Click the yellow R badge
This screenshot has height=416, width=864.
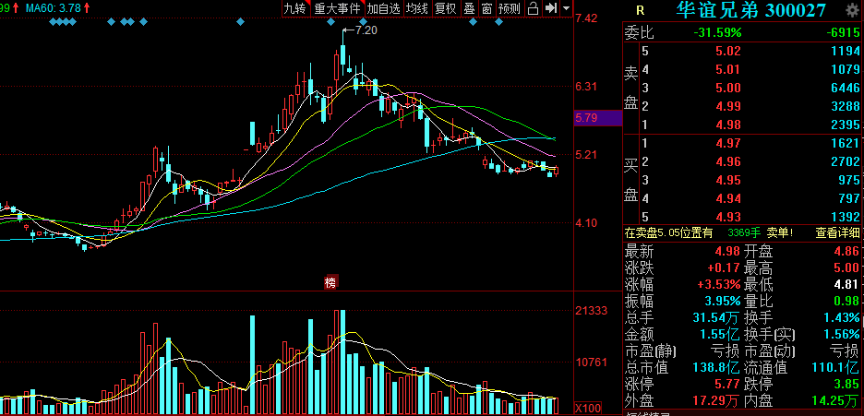pyautogui.click(x=640, y=10)
